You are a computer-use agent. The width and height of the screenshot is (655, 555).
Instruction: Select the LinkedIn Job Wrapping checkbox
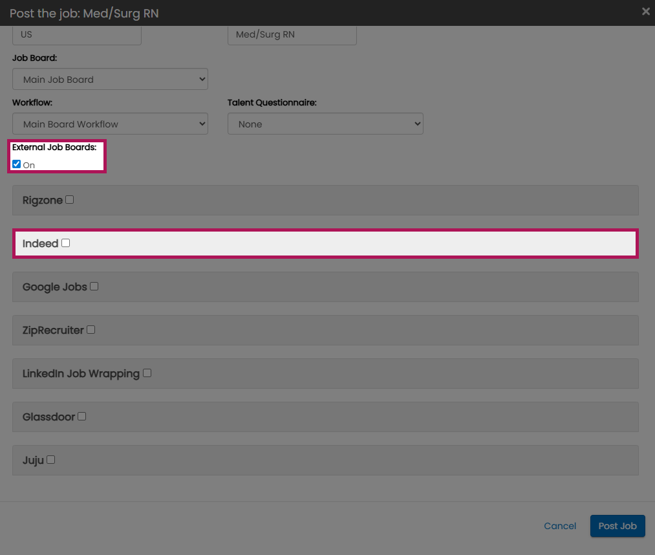click(x=147, y=373)
